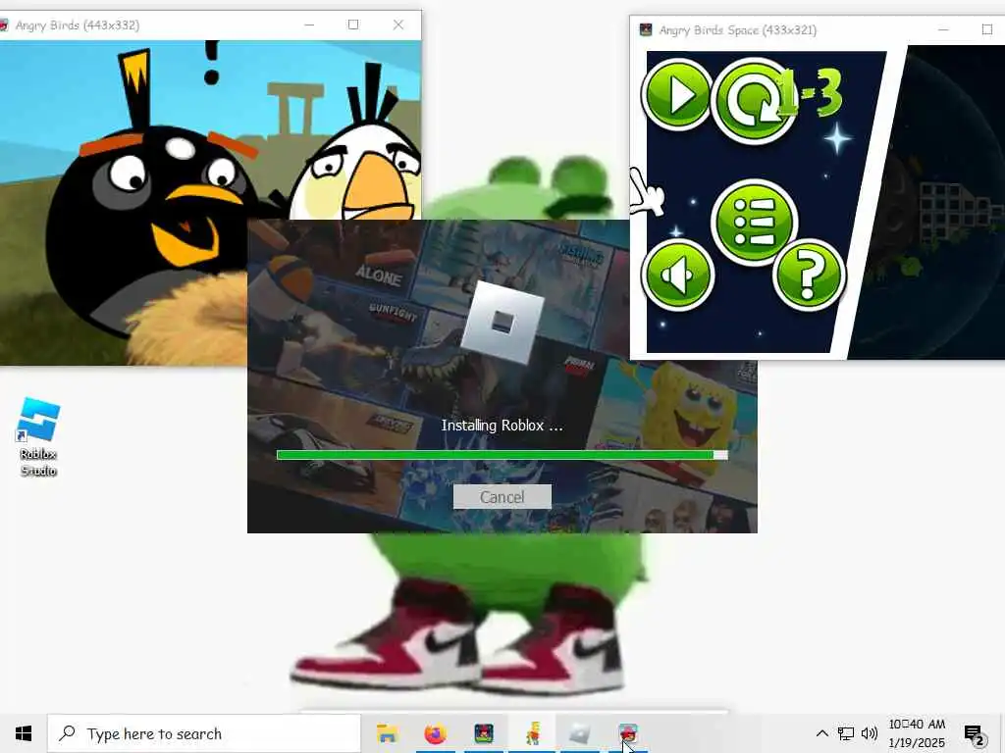Viewport: 1005px width, 753px height.
Task: Switch to Angry Birds Space taskbar icon
Action: pyautogui.click(x=484, y=733)
